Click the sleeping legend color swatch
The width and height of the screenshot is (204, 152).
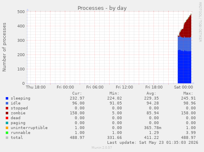click(7, 98)
